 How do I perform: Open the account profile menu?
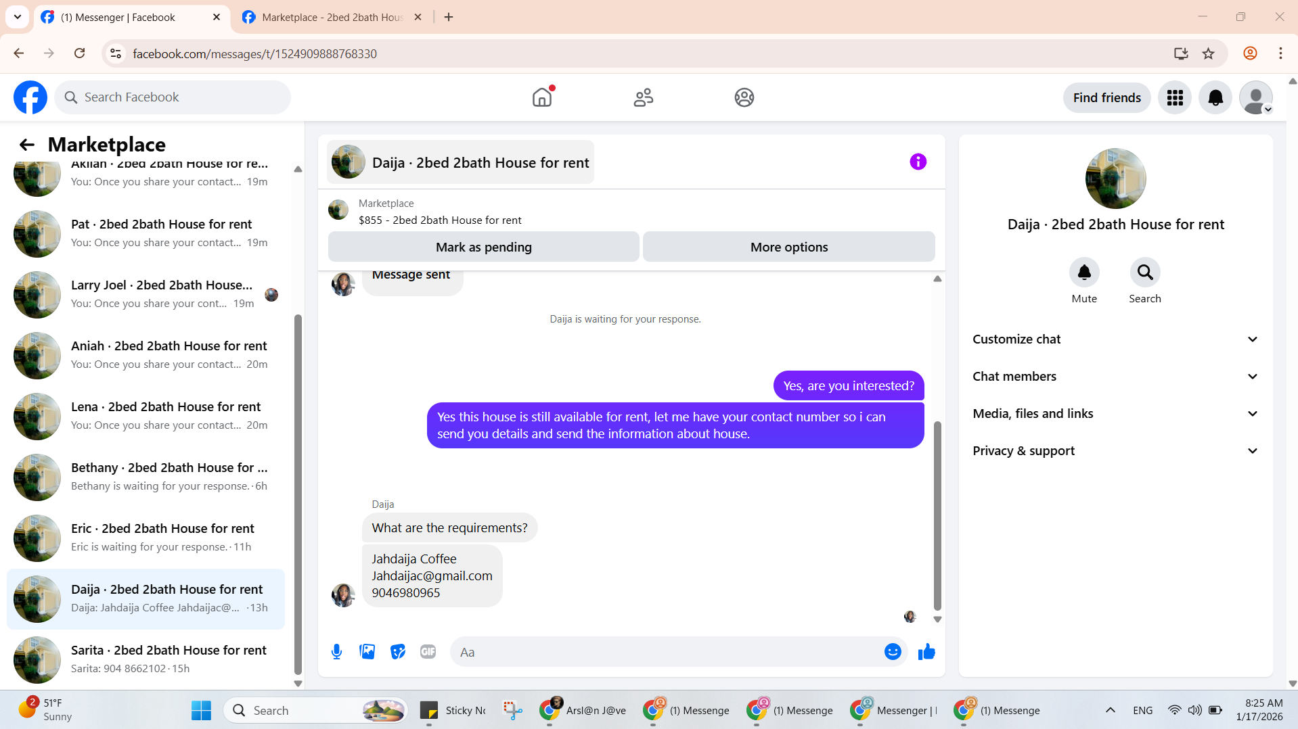pyautogui.click(x=1256, y=97)
